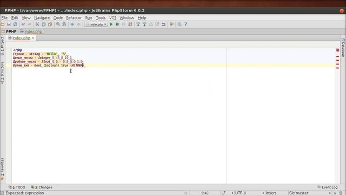Click the Redo toolbar icon
Image resolution: width=346 pixels, height=195 pixels.
point(30,24)
